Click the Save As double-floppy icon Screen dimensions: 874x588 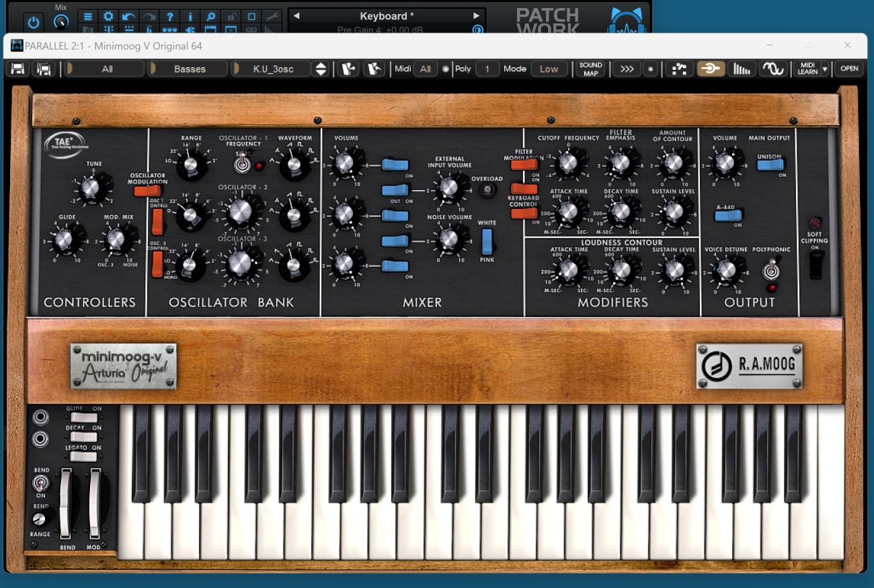pos(44,69)
